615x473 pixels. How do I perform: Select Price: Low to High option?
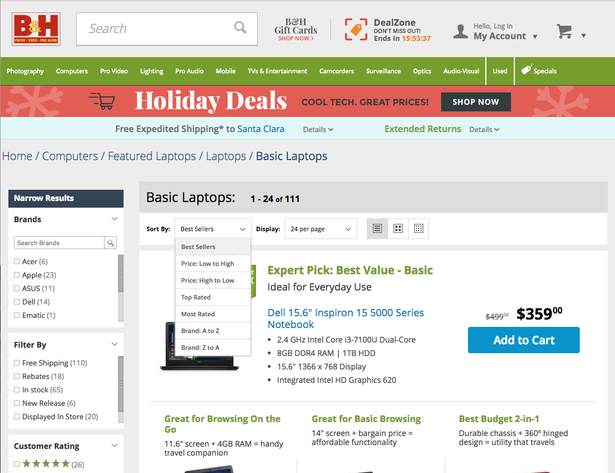tap(207, 264)
